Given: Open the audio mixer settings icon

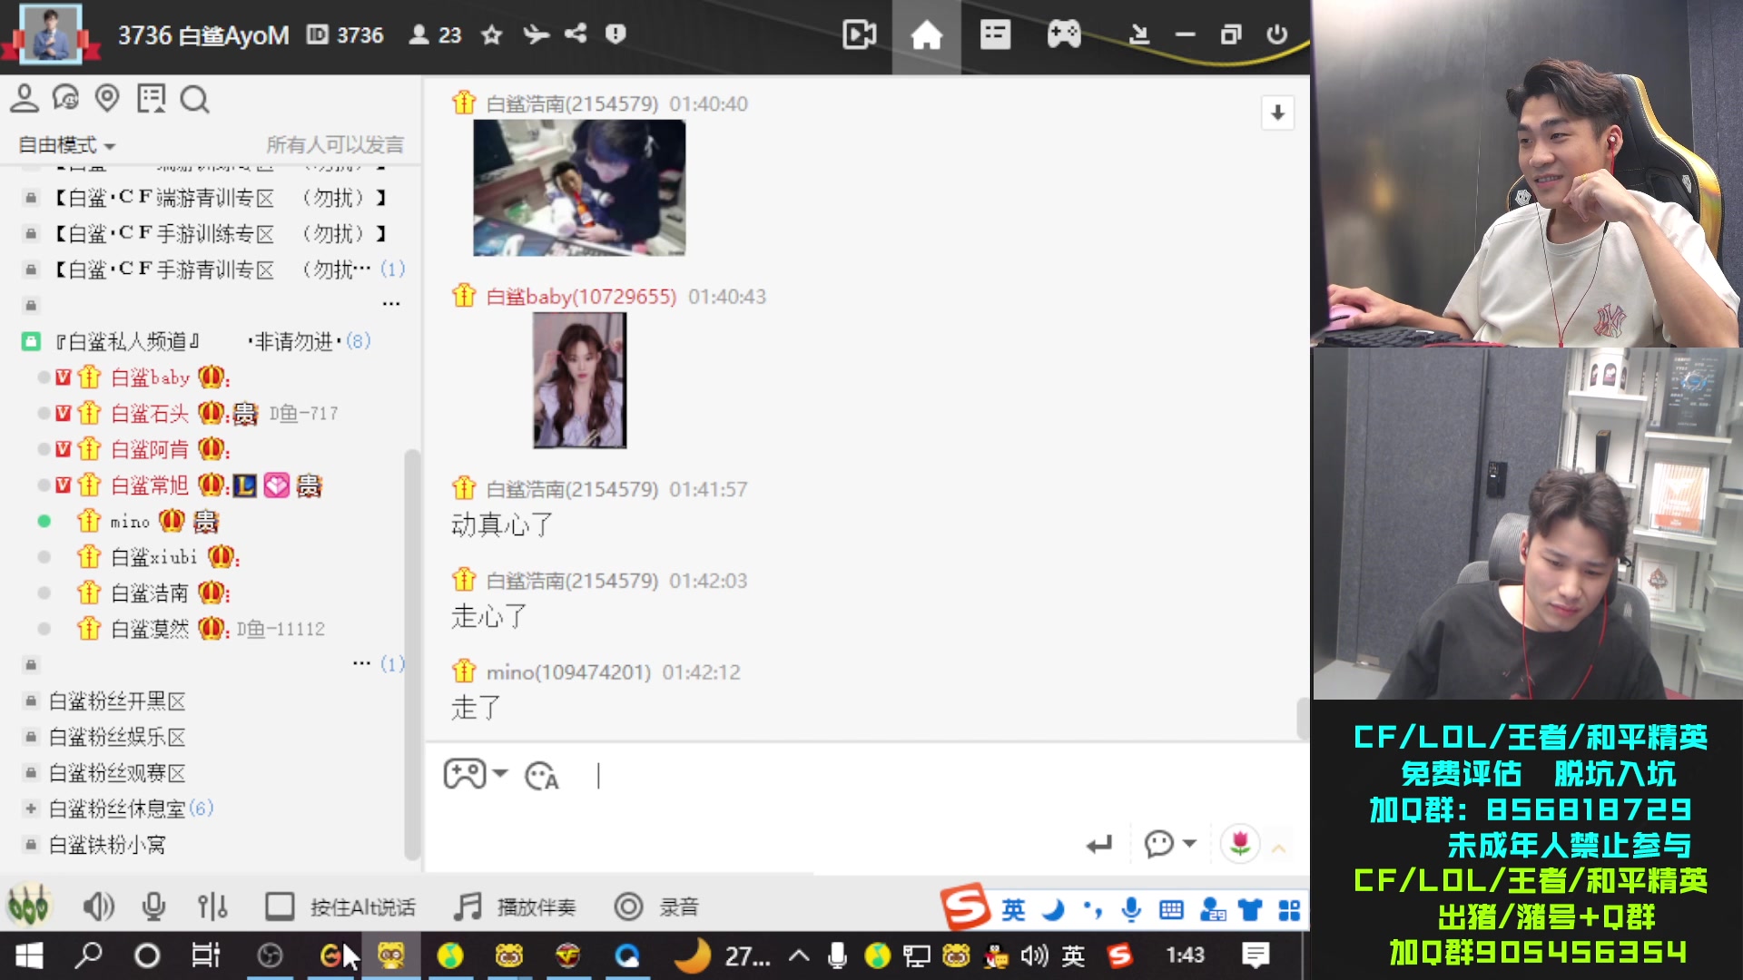Looking at the screenshot, I should coord(212,906).
